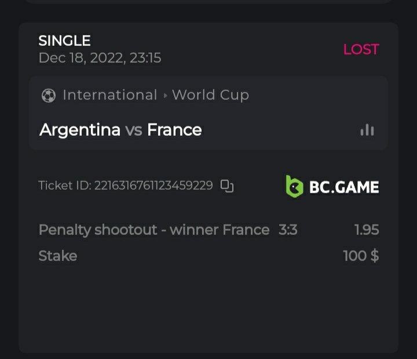Select the Argentina team name
Screen dimensions: 417x359
tap(80, 129)
